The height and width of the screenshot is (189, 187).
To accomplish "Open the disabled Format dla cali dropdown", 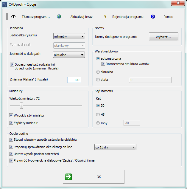I will [69, 46].
